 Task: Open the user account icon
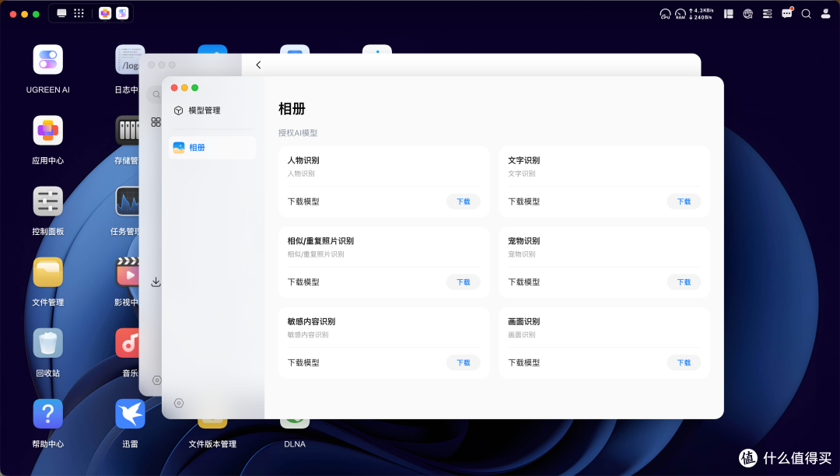(825, 14)
